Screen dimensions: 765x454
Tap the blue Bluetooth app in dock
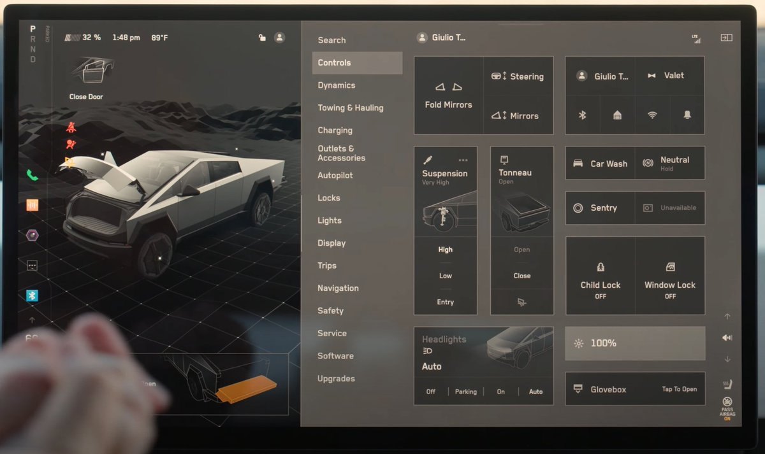[32, 295]
